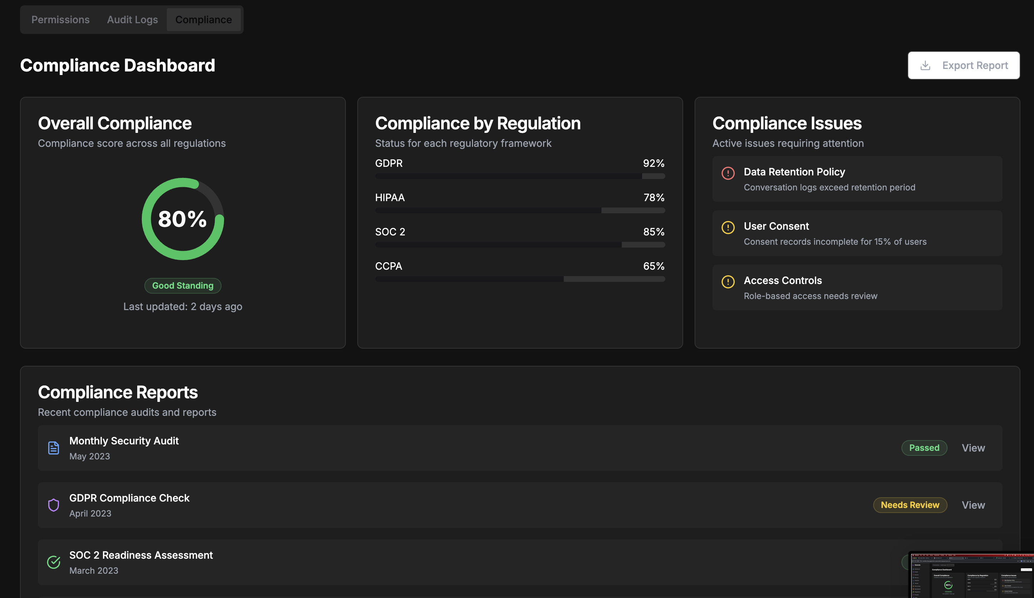Click the warning icon beside User Consent
This screenshot has height=598, width=1034.
[x=728, y=227]
